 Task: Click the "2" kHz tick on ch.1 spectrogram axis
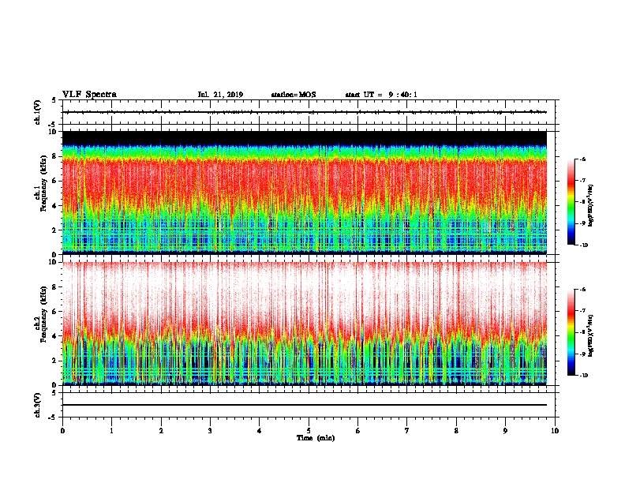54,230
